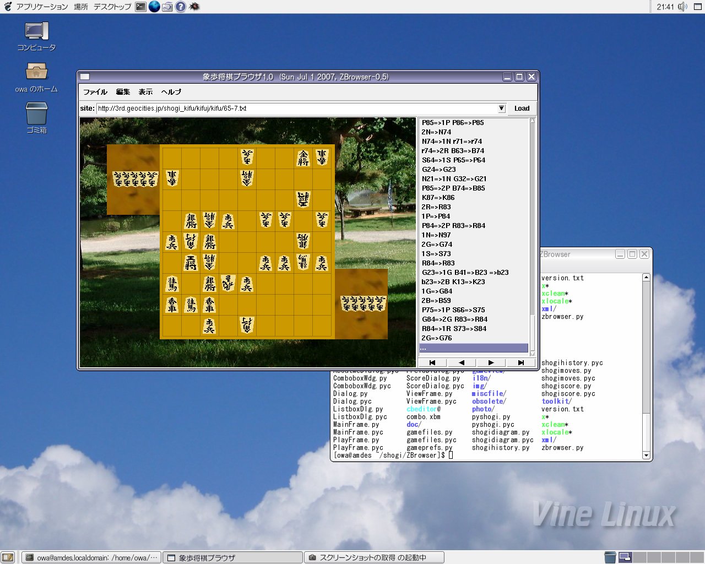
Task: Open the web browser globe icon
Action: (x=154, y=7)
